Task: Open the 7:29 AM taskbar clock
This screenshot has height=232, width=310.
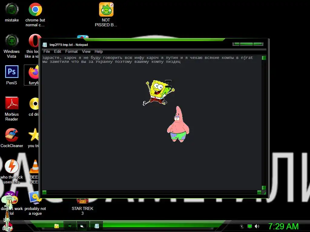Action: click(283, 226)
